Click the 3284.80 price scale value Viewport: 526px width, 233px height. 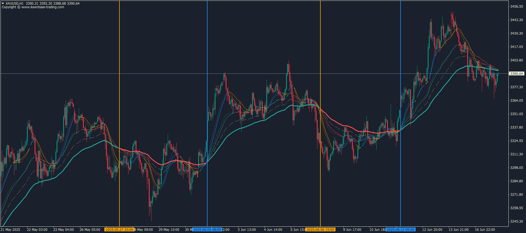(517, 181)
